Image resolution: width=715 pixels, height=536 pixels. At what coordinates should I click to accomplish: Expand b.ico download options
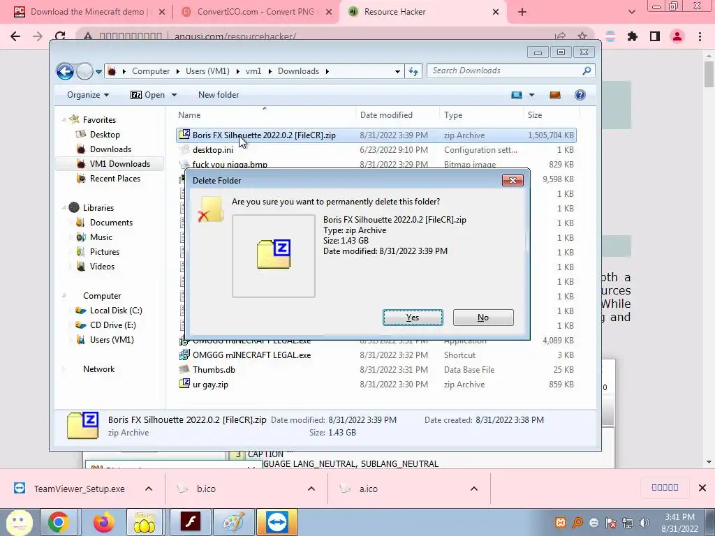tap(311, 489)
